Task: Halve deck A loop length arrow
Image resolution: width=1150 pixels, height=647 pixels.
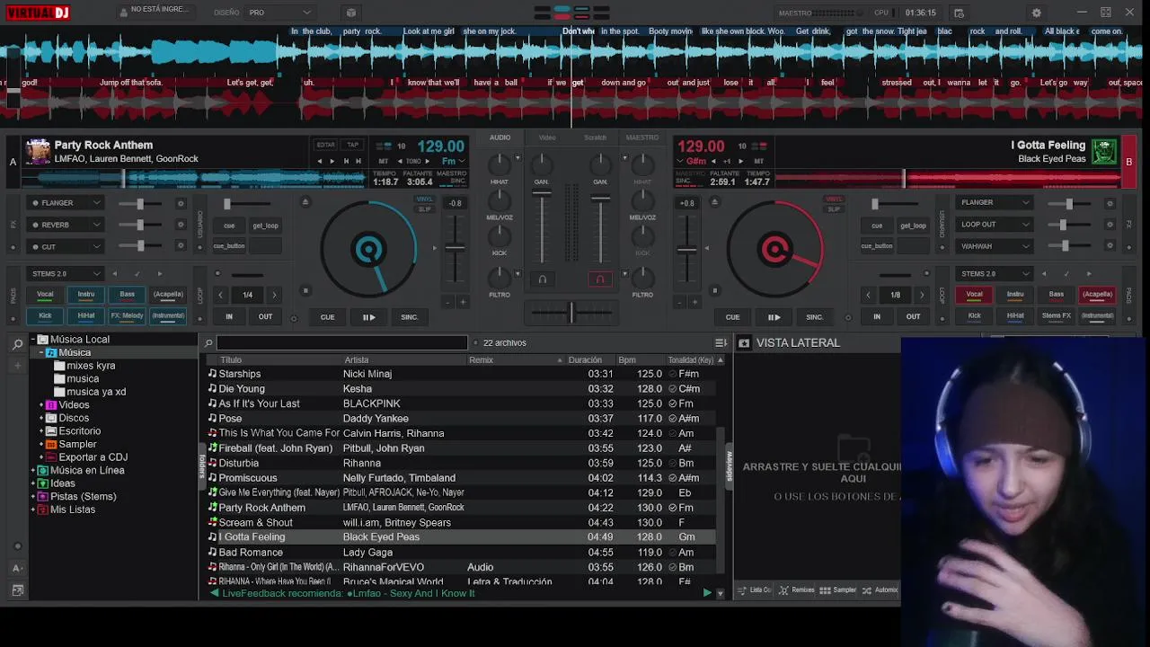Action: pyautogui.click(x=221, y=295)
